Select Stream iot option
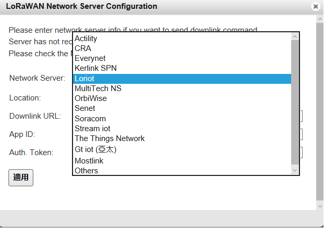 [x=182, y=129]
